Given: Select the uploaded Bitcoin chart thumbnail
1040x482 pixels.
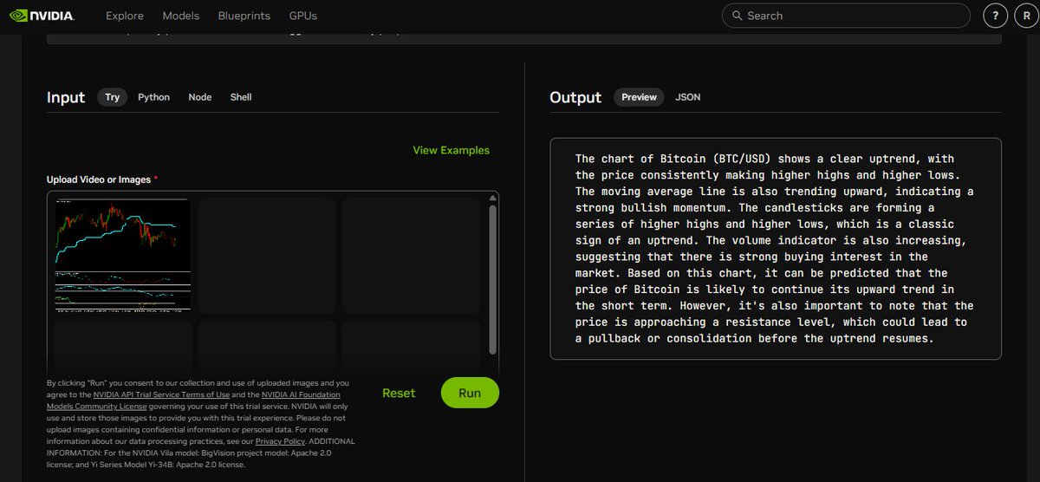Looking at the screenshot, I should pyautogui.click(x=122, y=255).
